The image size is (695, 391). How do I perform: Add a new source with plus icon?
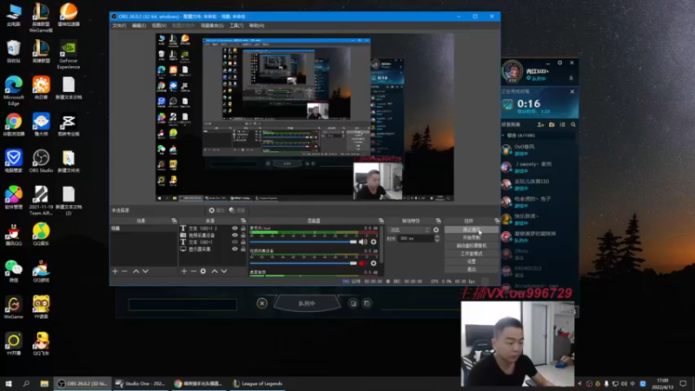[x=184, y=271]
